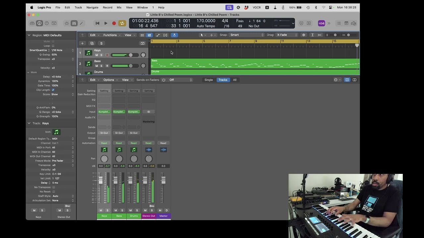Viewport: 424px width, 238px height.
Task: Click the Stereo Out channel strip name
Action: tap(148, 216)
